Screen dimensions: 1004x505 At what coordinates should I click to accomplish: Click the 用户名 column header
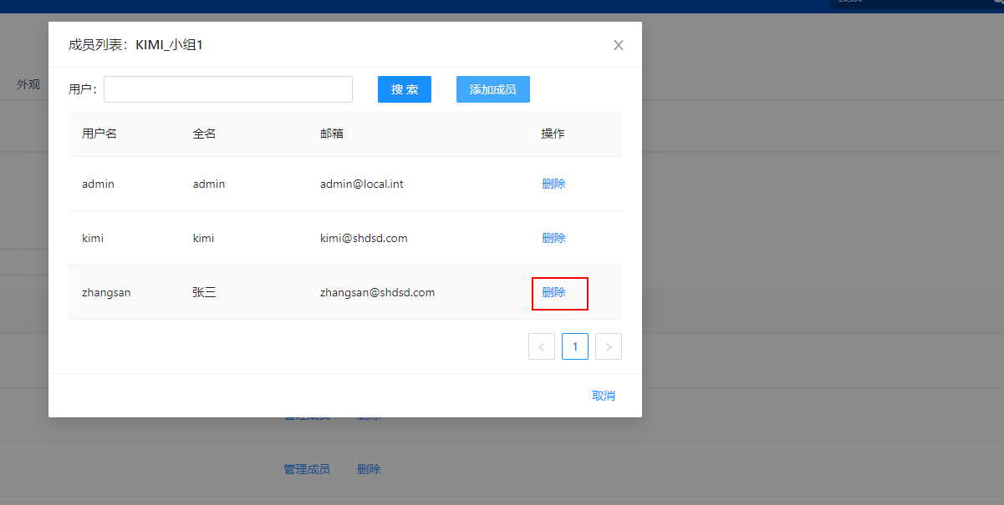coord(99,134)
